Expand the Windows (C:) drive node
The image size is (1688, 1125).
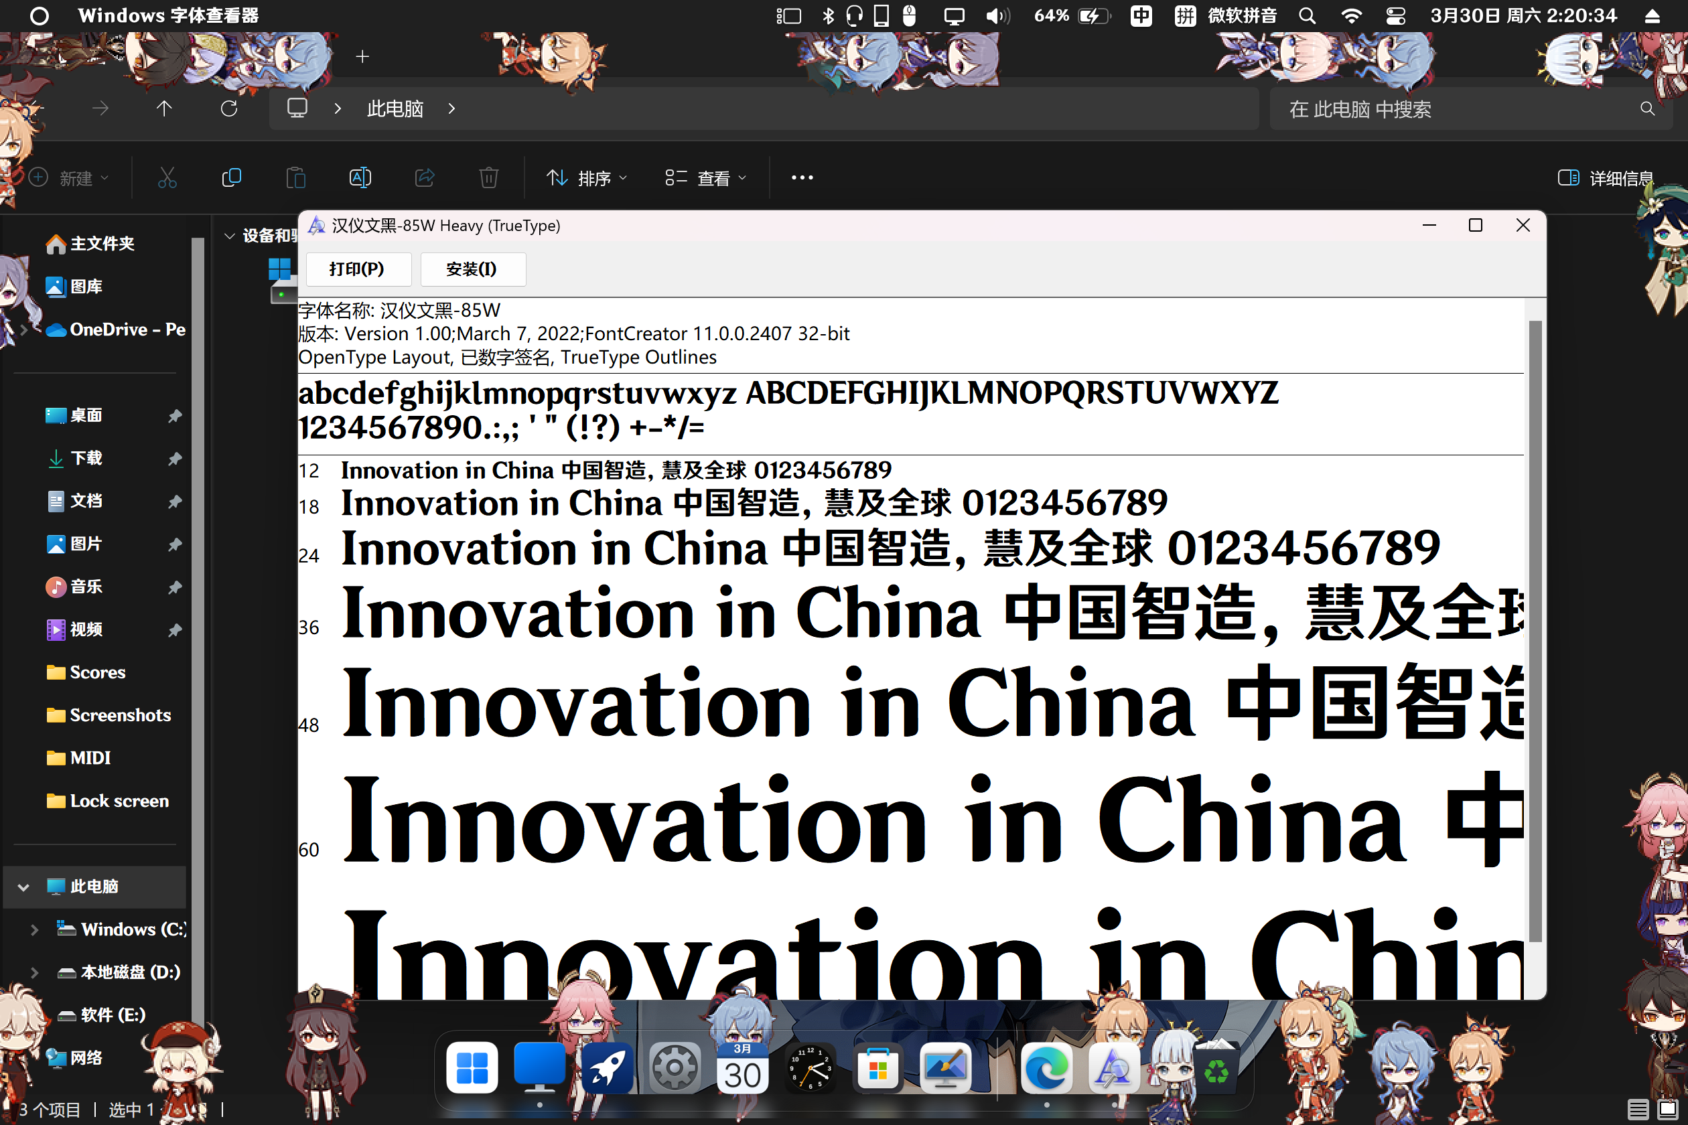pos(34,930)
